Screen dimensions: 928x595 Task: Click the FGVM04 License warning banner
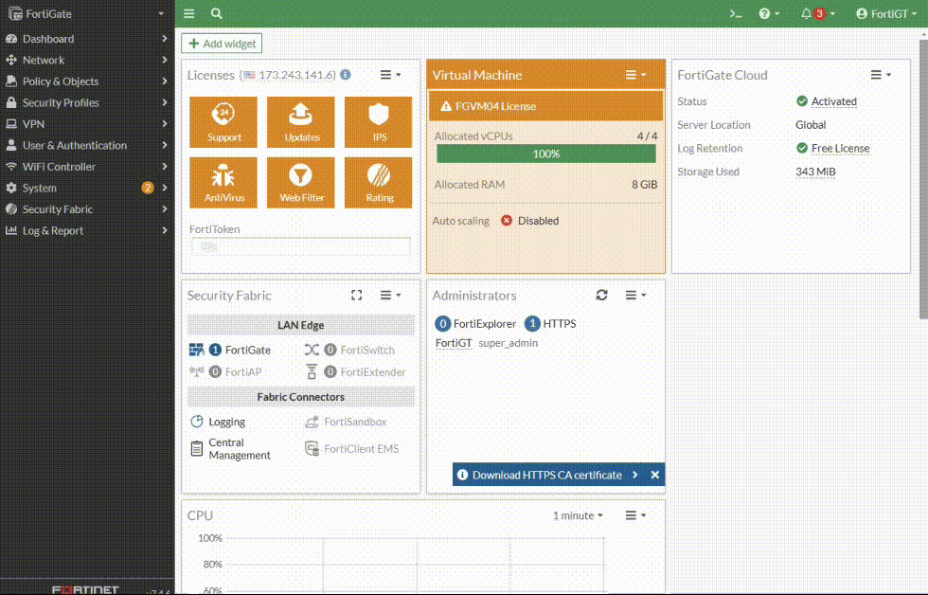click(x=545, y=106)
